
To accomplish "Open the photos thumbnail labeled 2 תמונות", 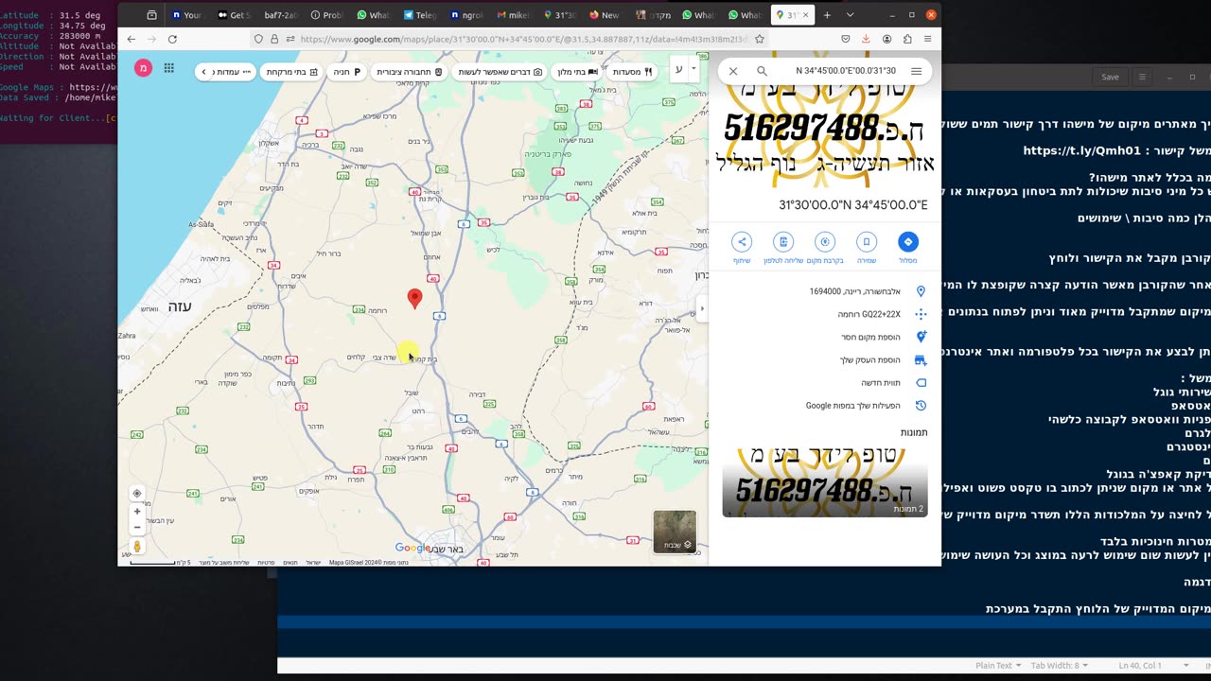I will [x=825, y=482].
